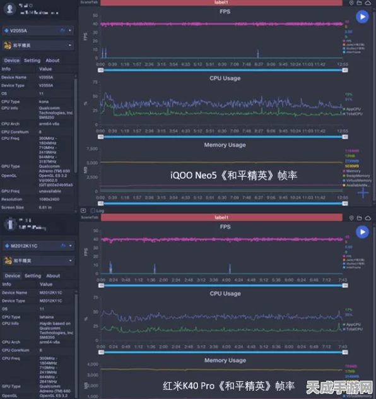This screenshot has height=399, width=376.
Task: Open About tab in V2055A window
Action: [52, 61]
